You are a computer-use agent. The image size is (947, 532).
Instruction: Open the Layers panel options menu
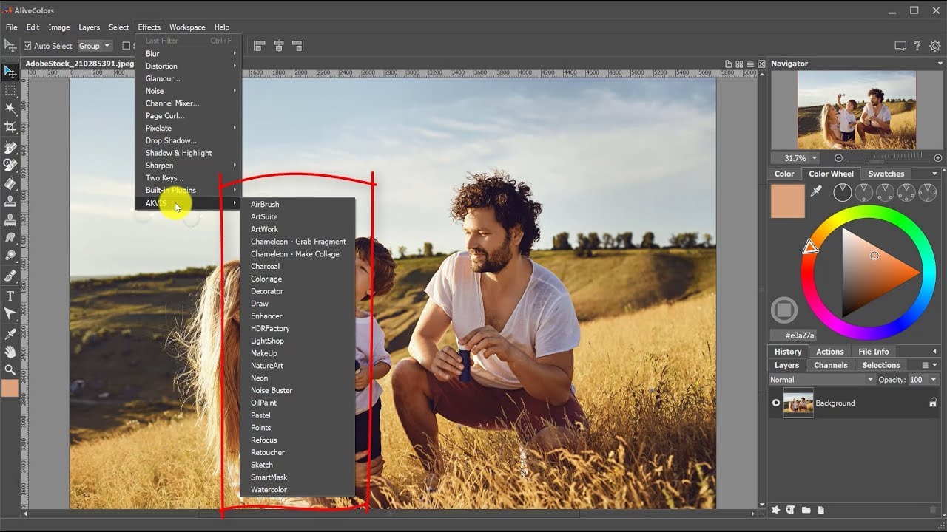[925, 365]
